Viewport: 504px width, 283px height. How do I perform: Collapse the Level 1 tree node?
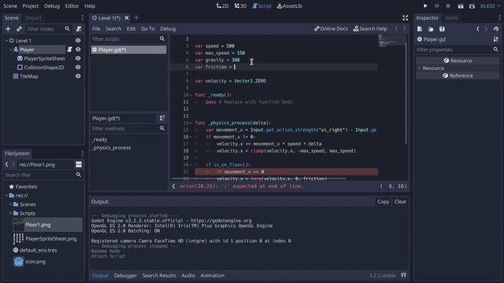(6, 40)
